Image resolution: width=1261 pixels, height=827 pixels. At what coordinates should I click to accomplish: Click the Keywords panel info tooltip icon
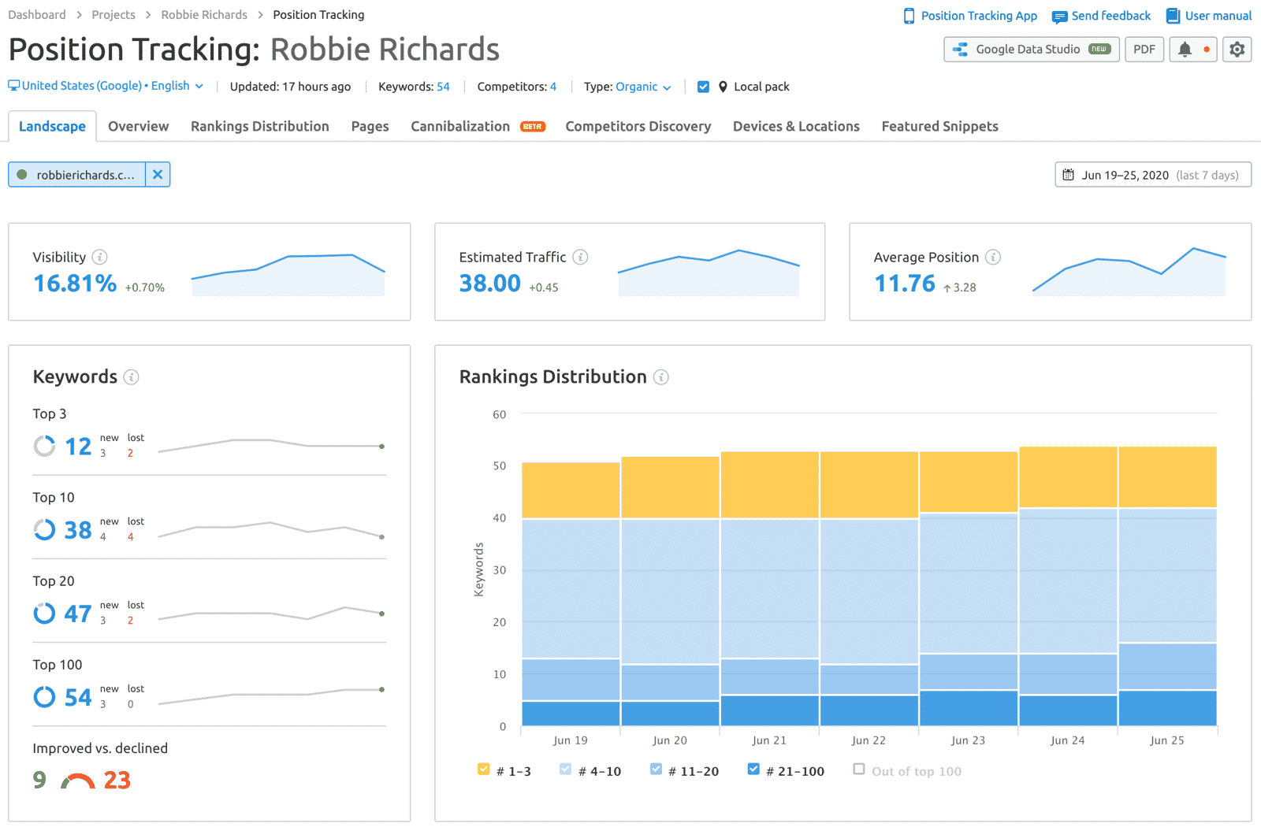tap(131, 377)
